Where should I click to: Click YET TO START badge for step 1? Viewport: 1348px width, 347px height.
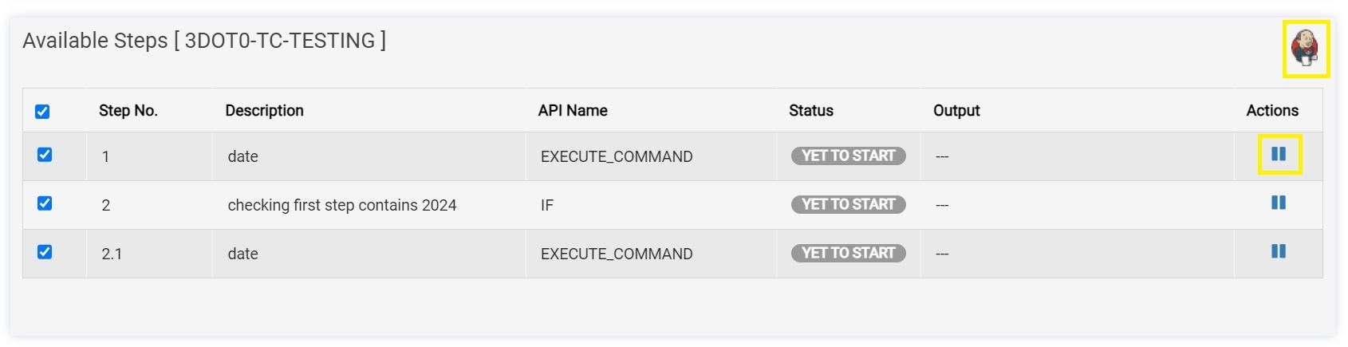pos(848,156)
